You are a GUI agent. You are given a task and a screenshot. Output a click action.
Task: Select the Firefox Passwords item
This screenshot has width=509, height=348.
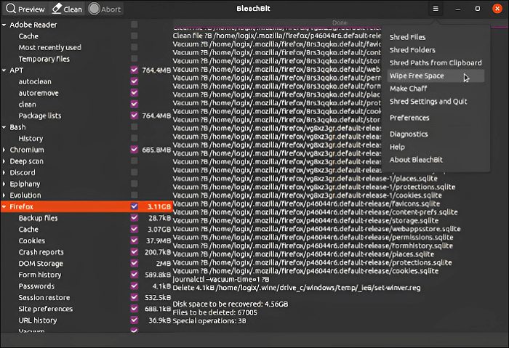36,286
